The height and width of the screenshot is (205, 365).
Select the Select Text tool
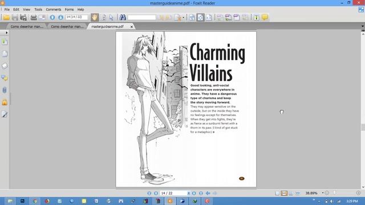coord(103,18)
